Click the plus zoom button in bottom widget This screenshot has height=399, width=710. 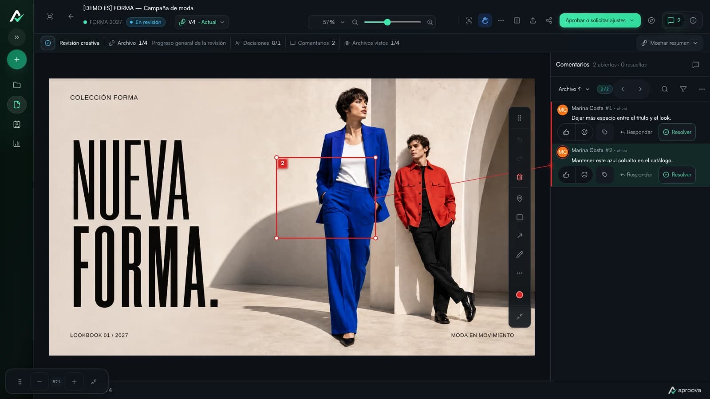[74, 382]
